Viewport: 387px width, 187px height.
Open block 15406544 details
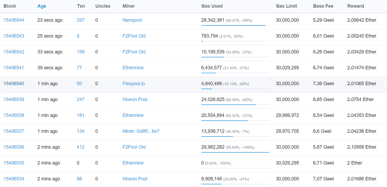point(14,20)
